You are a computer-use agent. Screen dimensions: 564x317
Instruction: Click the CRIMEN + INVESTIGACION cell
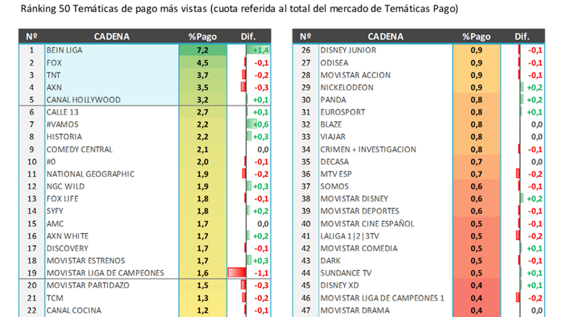(x=368, y=149)
